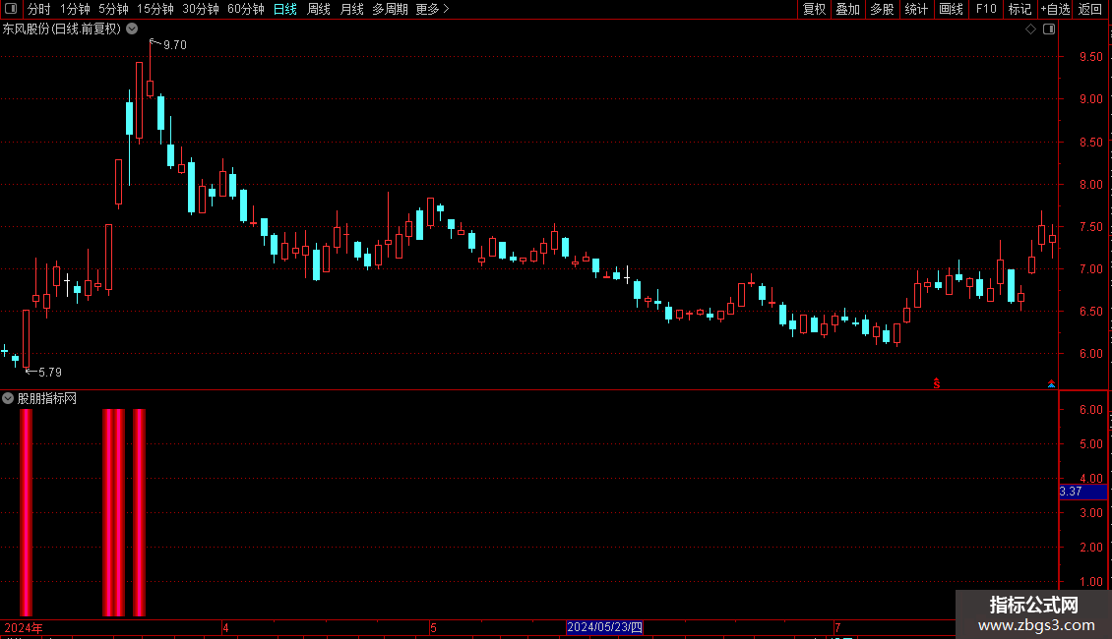This screenshot has height=639, width=1112.
Task: Open the F10 company info
Action: tap(986, 9)
